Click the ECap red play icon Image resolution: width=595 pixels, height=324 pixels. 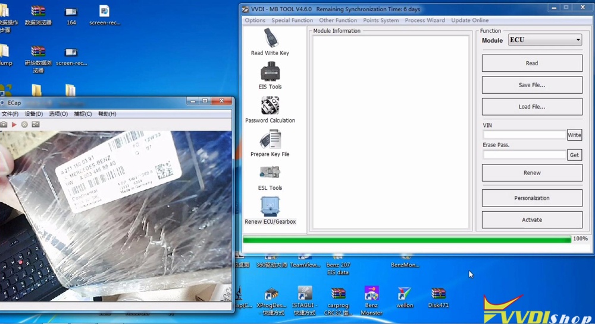(x=14, y=125)
